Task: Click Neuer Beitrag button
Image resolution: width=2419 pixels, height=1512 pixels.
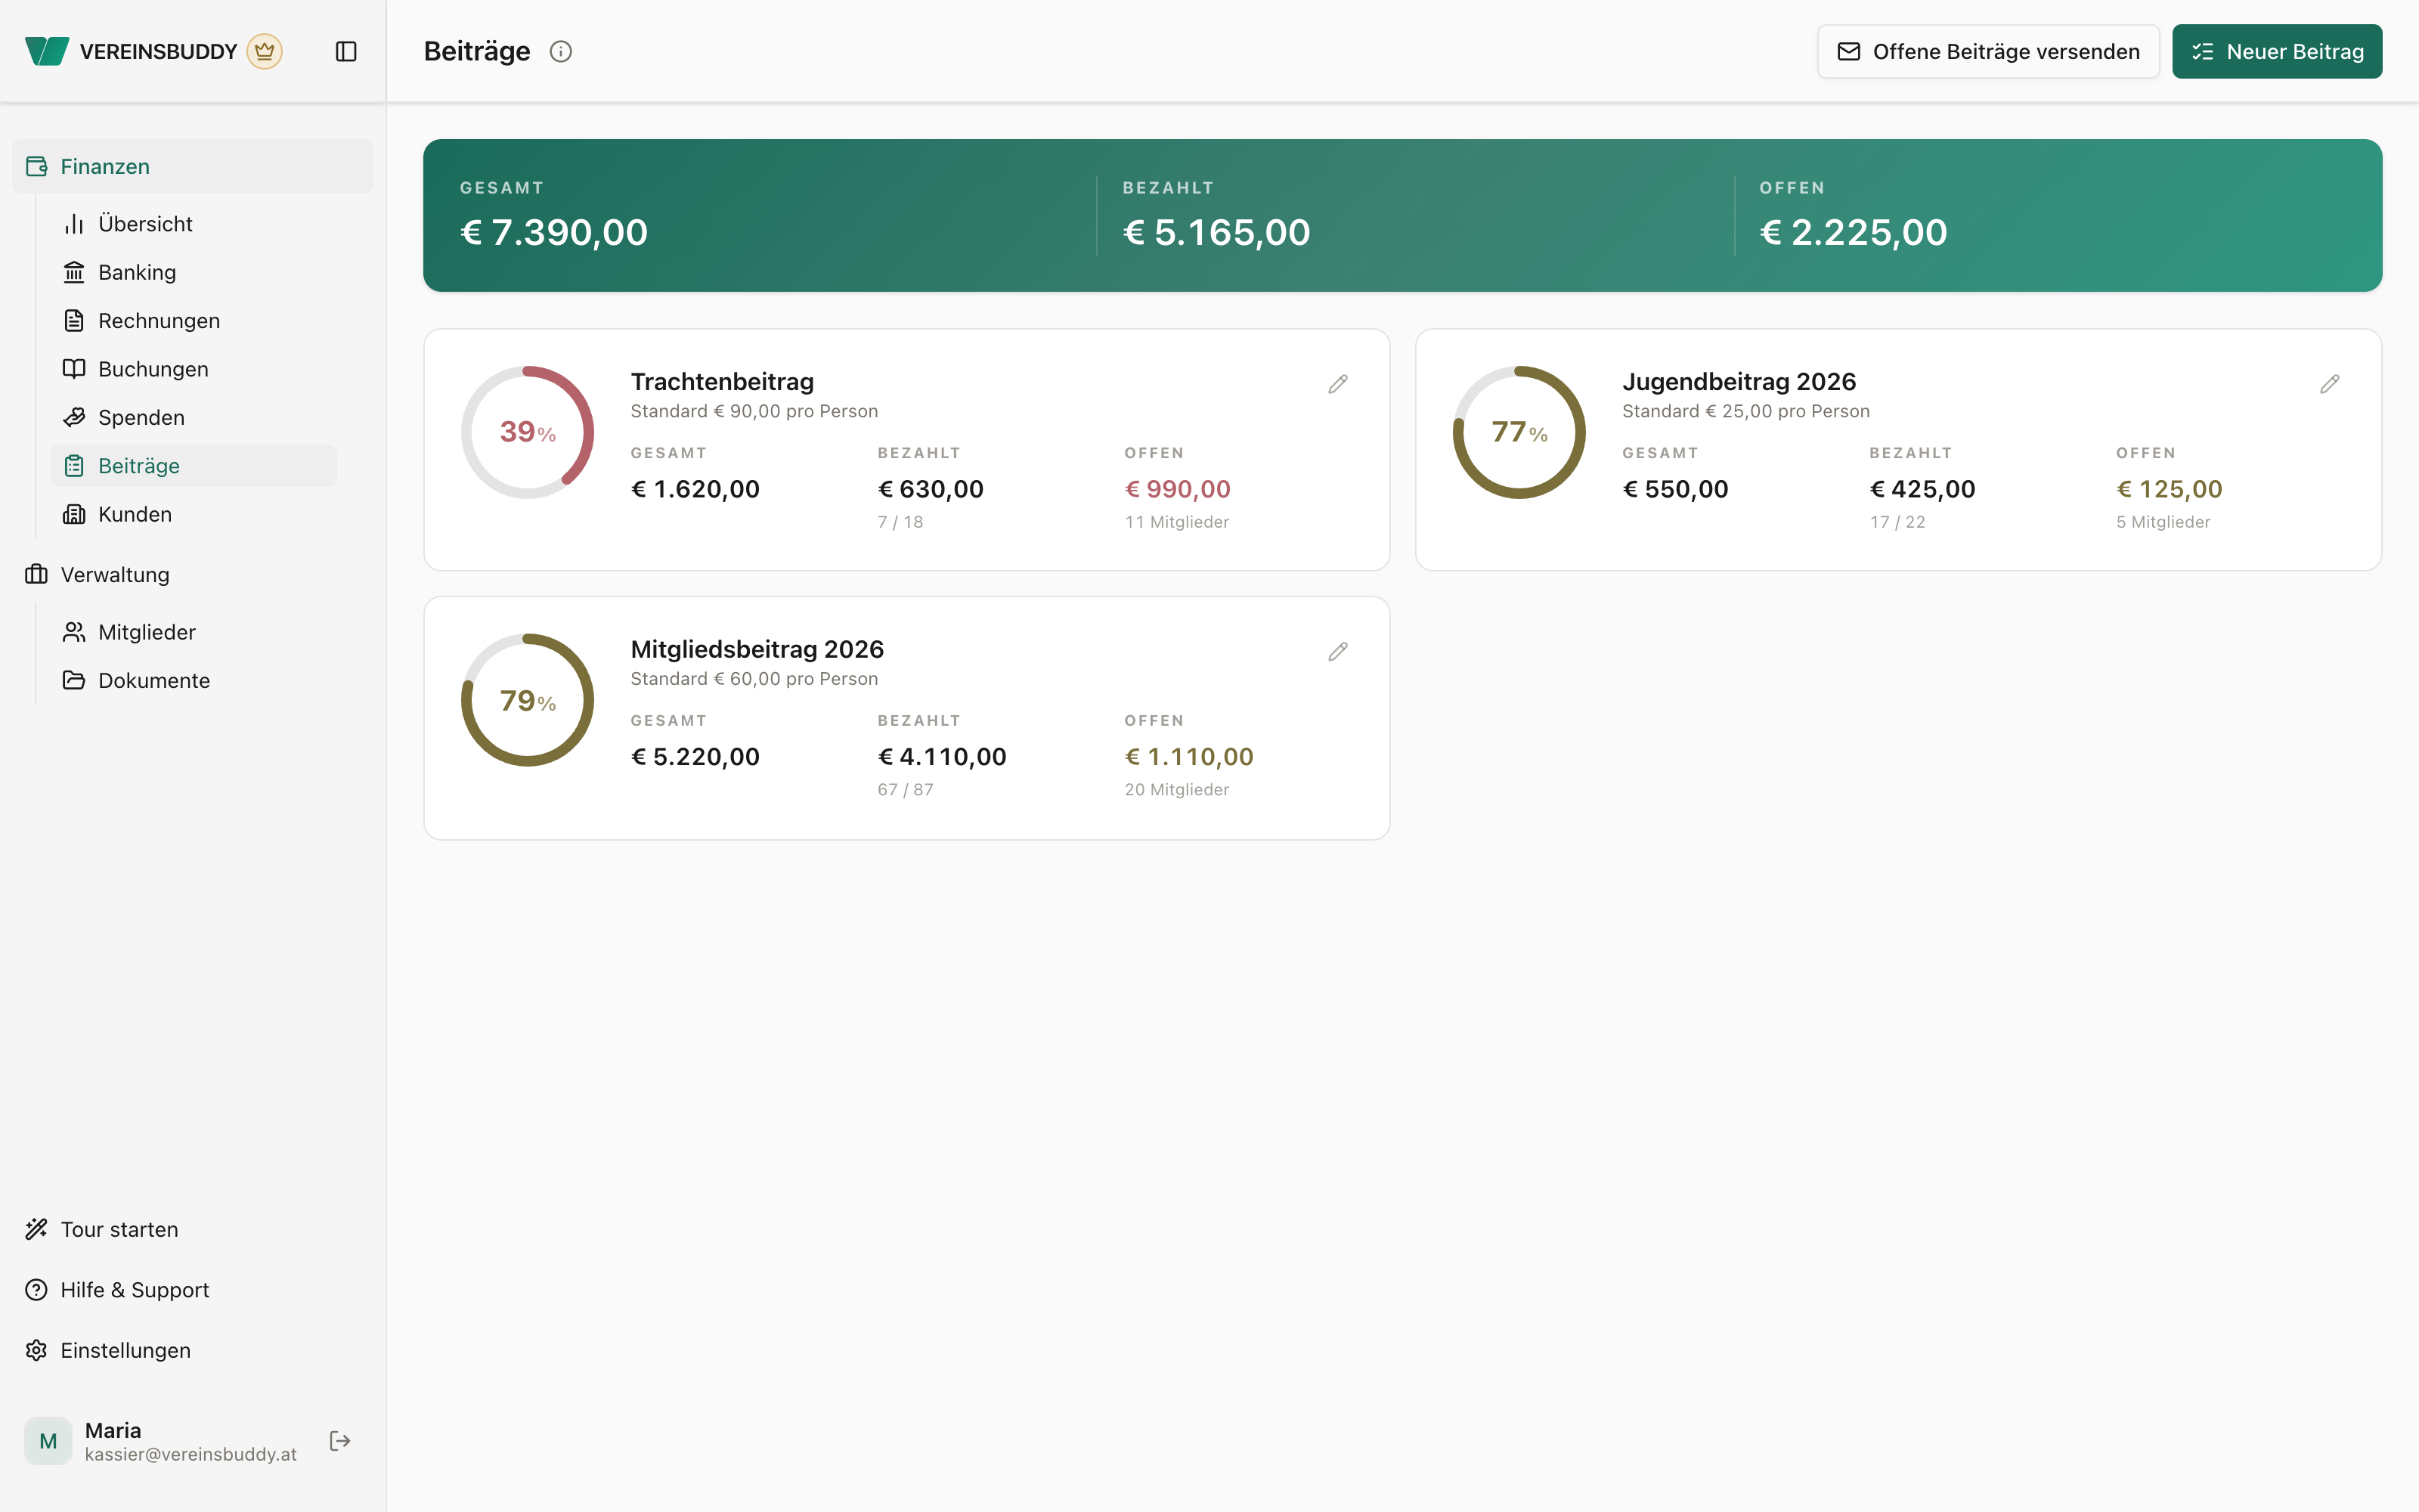Action: point(2276,51)
